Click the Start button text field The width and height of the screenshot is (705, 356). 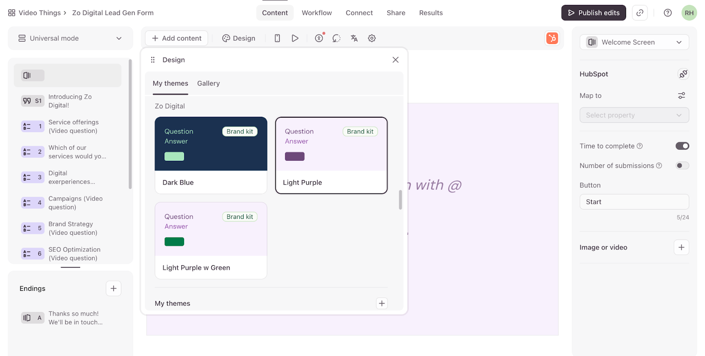coord(634,202)
